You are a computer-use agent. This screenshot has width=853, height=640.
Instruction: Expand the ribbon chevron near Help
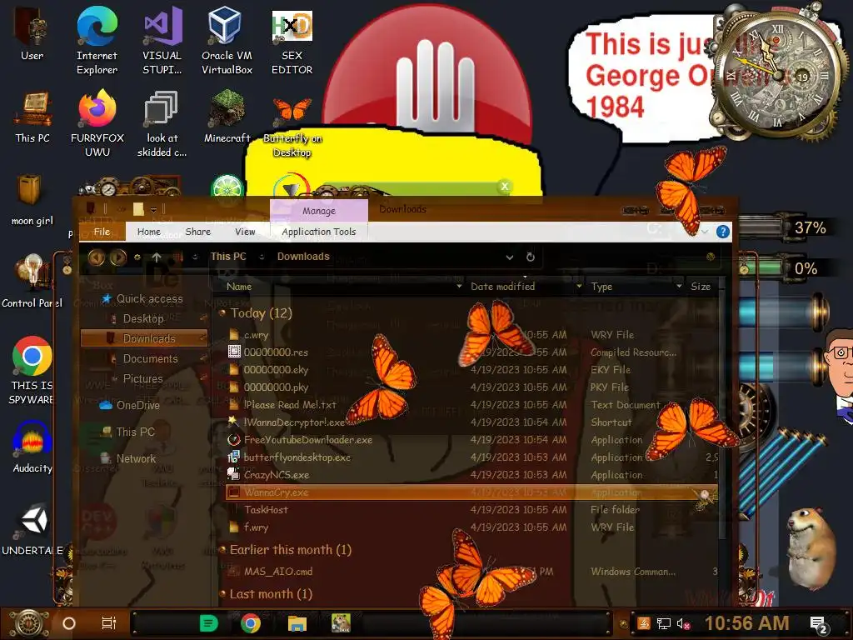[705, 232]
